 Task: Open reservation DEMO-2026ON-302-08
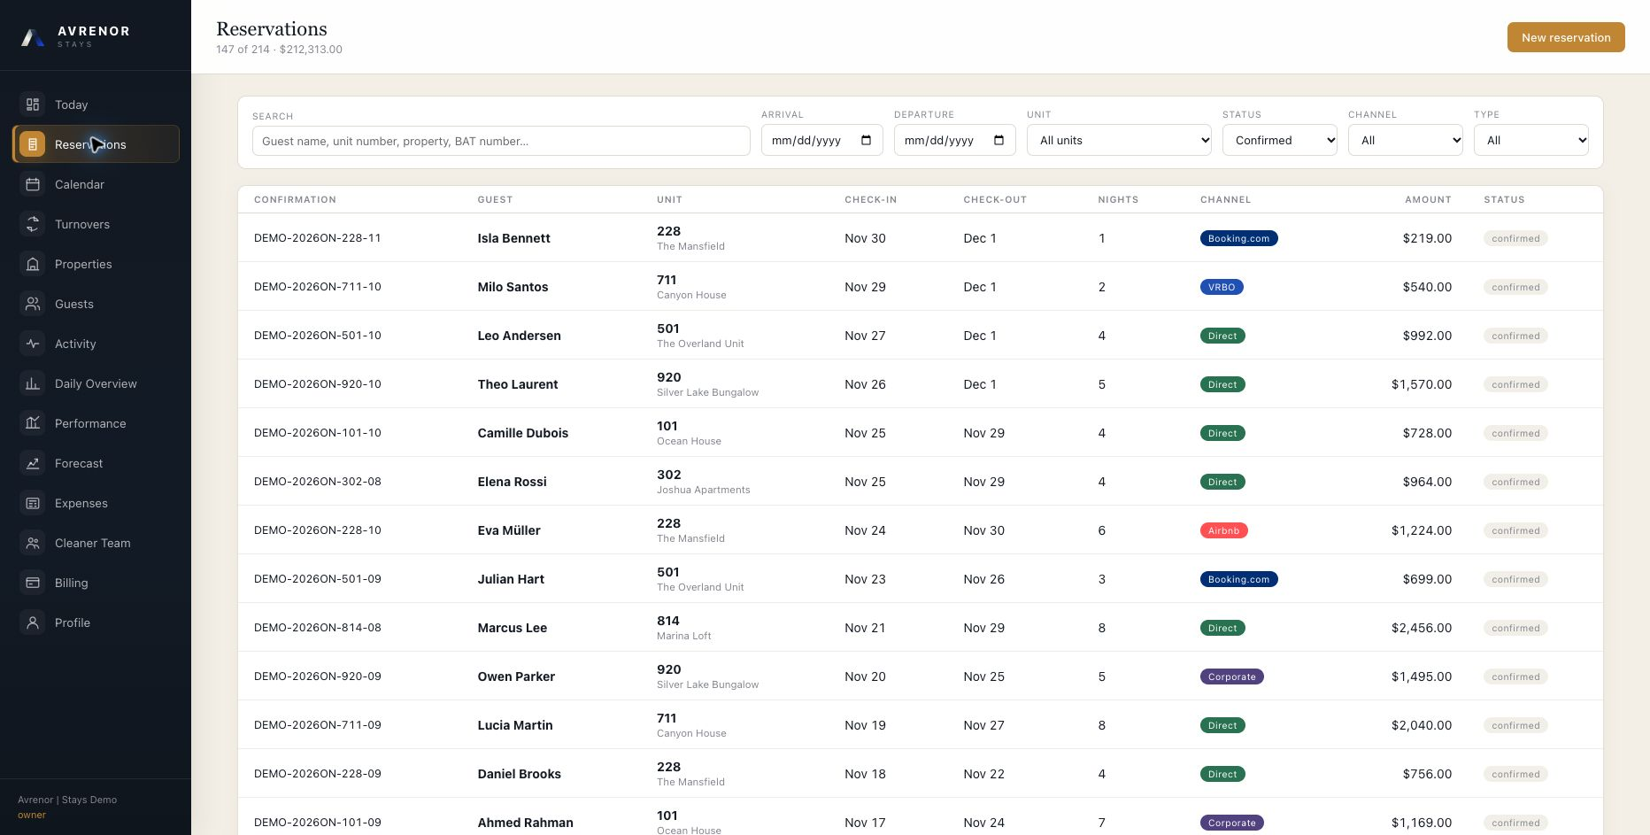pyautogui.click(x=318, y=482)
